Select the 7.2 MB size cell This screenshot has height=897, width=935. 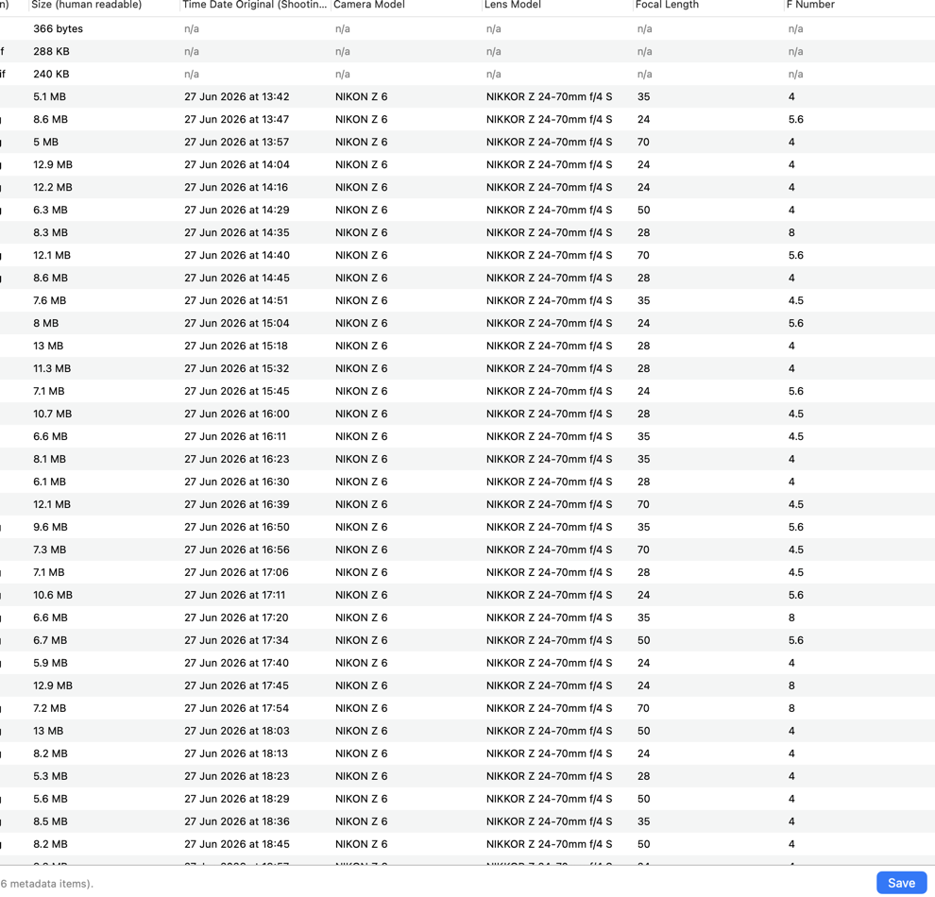(49, 708)
